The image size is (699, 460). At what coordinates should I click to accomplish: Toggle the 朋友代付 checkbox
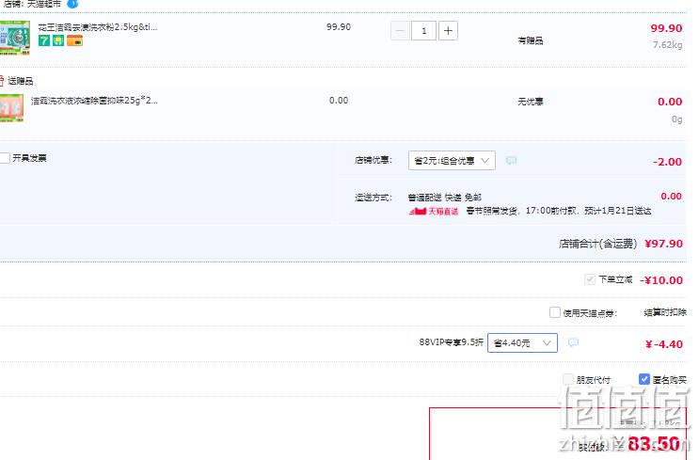pyautogui.click(x=568, y=379)
